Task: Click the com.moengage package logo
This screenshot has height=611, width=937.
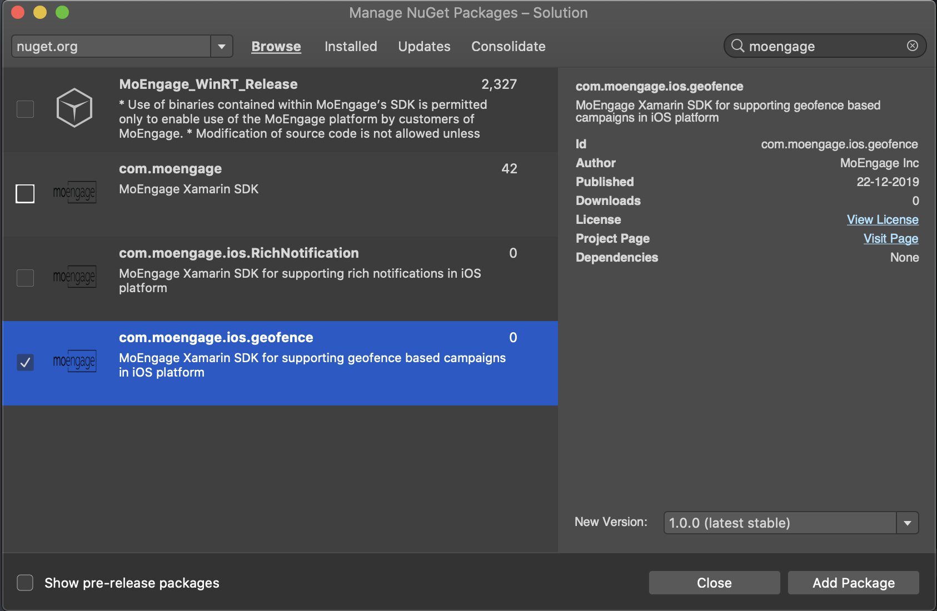Action: click(x=74, y=192)
